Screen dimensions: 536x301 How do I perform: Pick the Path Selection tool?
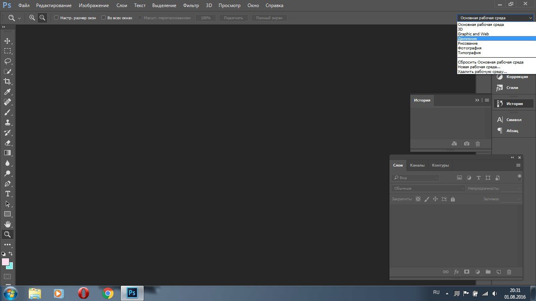pos(7,204)
